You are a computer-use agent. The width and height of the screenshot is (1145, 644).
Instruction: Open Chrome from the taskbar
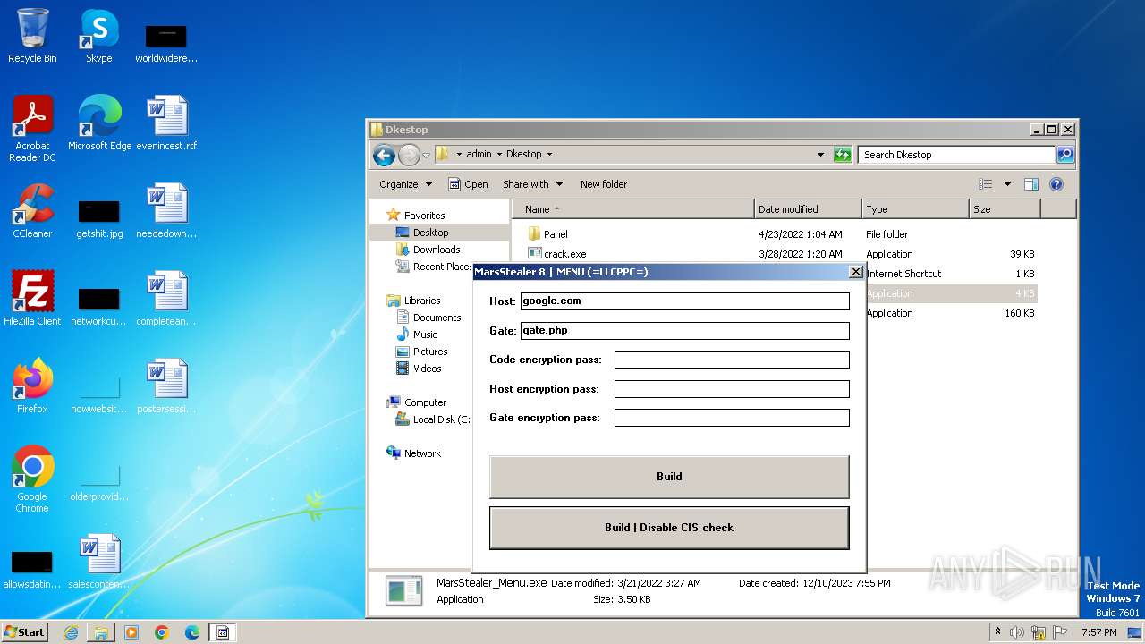coord(162,632)
